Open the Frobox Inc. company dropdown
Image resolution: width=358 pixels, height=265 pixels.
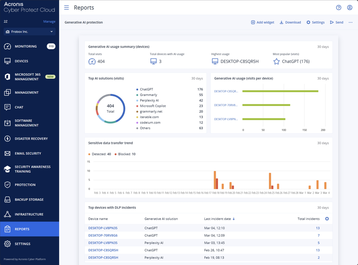click(29, 31)
